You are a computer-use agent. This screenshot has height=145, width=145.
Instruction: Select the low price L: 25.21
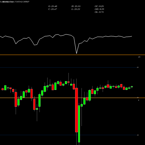click(x=76, y=9)
